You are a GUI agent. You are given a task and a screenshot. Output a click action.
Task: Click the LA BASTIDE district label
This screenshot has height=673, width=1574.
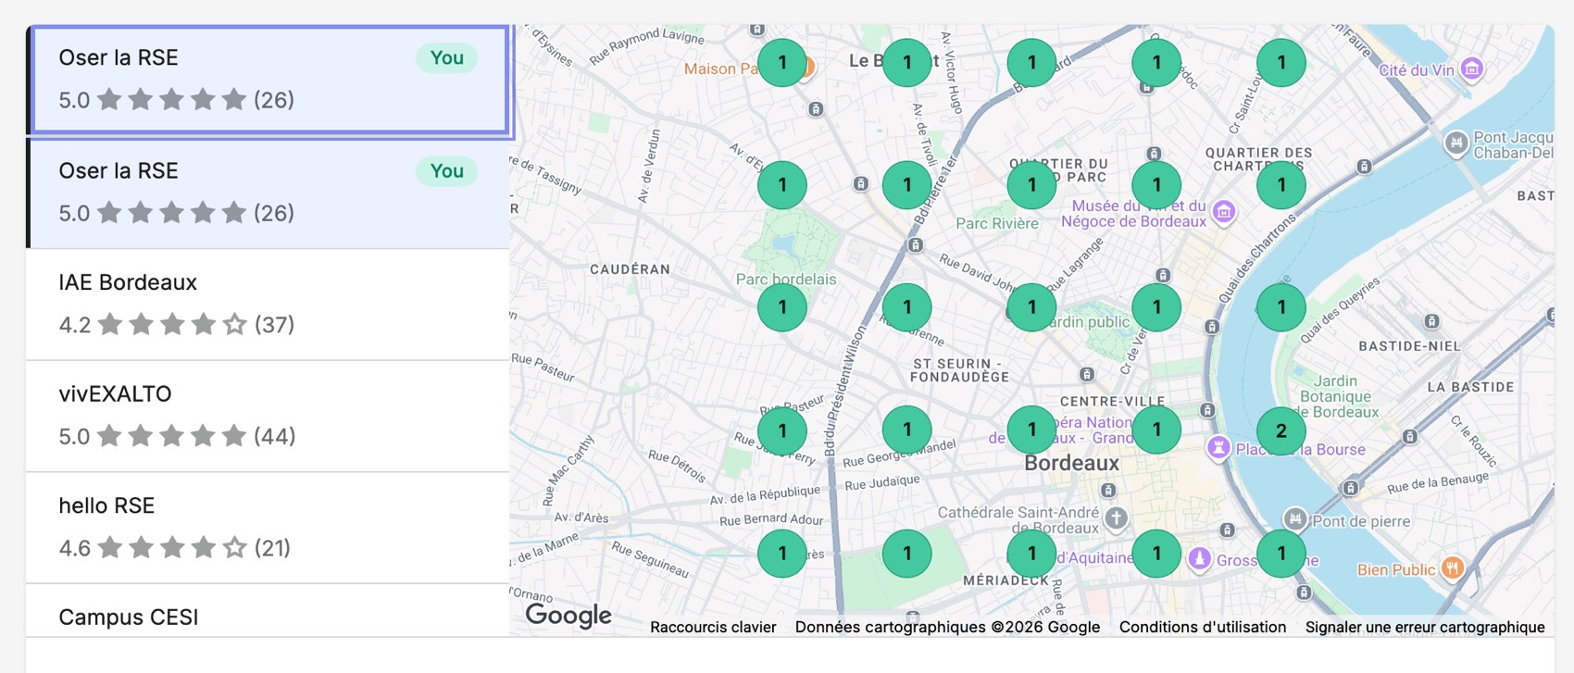click(1470, 387)
